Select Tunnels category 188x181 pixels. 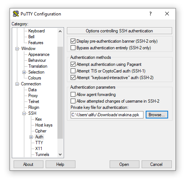pyautogui.click(x=42, y=155)
